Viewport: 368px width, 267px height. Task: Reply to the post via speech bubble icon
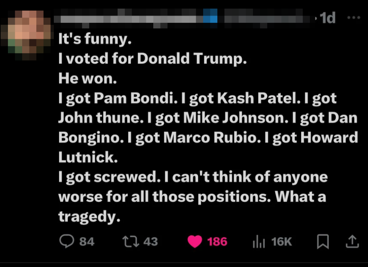tap(67, 242)
